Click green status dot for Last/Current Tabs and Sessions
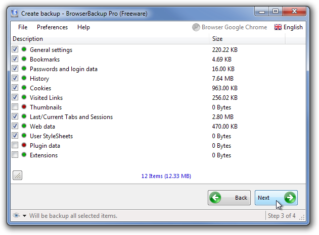This screenshot has width=319, height=235. pyautogui.click(x=24, y=116)
